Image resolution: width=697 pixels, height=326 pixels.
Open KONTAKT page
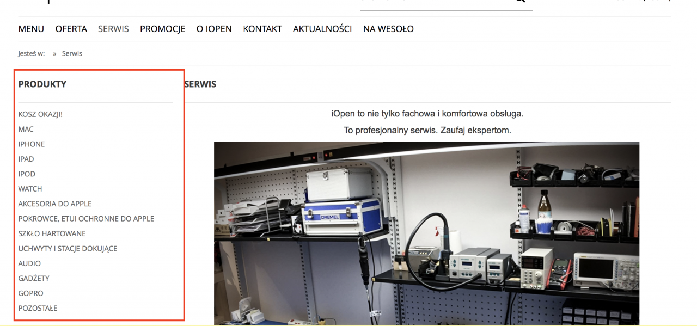(x=262, y=29)
